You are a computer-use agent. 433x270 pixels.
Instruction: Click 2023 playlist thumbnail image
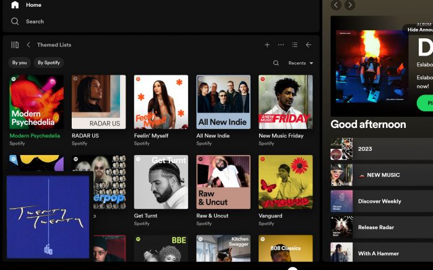(x=341, y=149)
